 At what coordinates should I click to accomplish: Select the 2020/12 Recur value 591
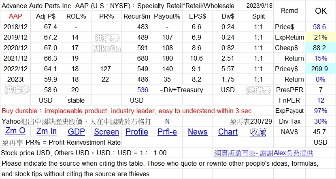coord(137,48)
